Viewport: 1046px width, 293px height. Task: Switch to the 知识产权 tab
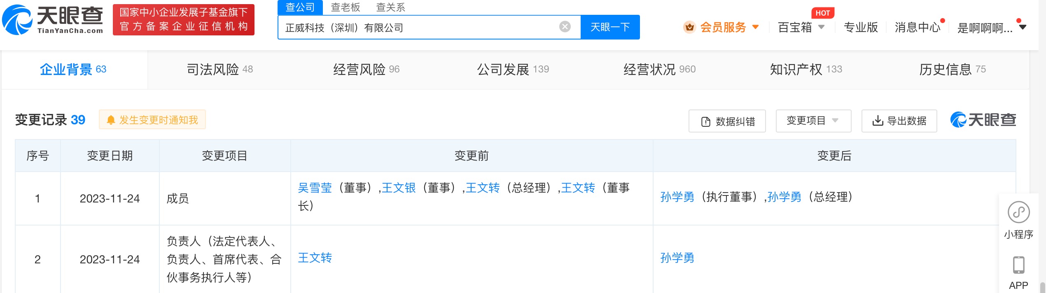coord(806,69)
